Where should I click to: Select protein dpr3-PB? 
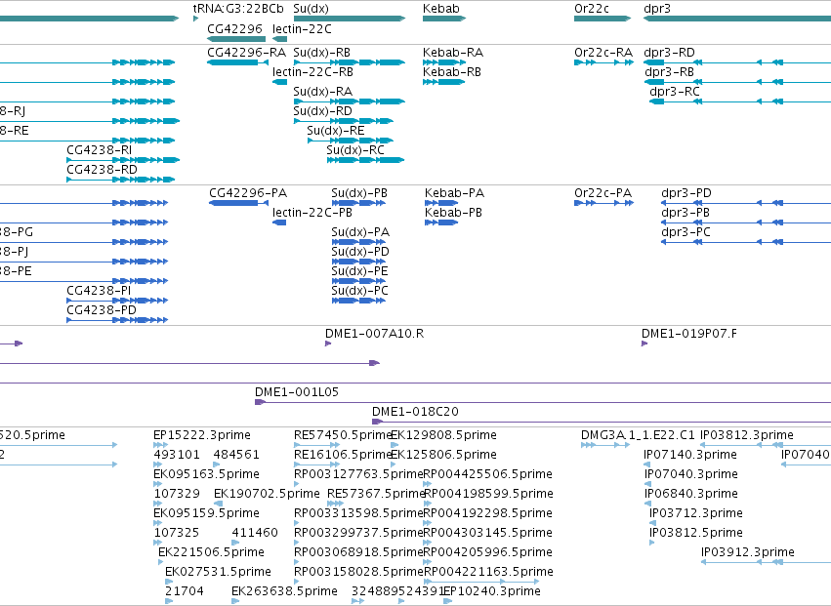pyautogui.click(x=746, y=222)
